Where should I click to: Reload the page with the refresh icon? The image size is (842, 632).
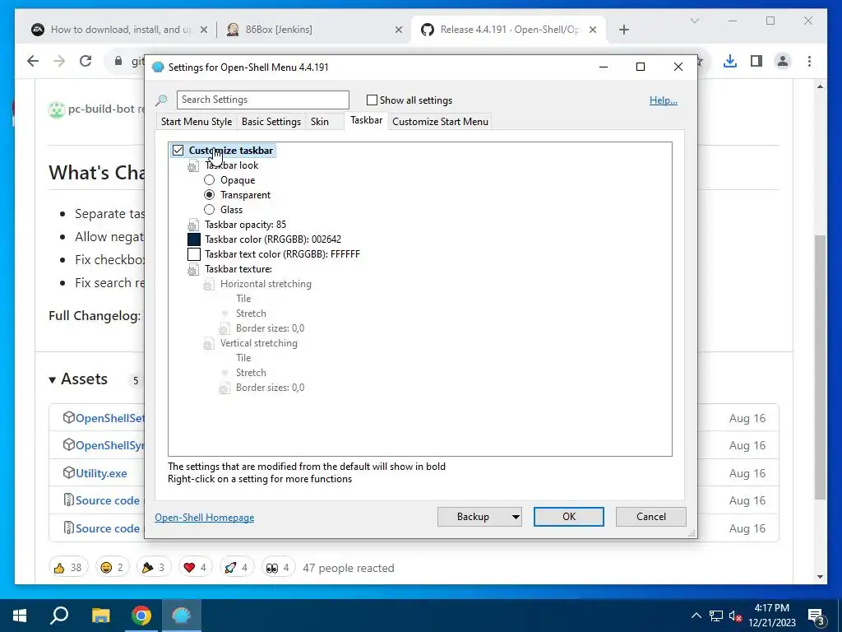coord(86,61)
